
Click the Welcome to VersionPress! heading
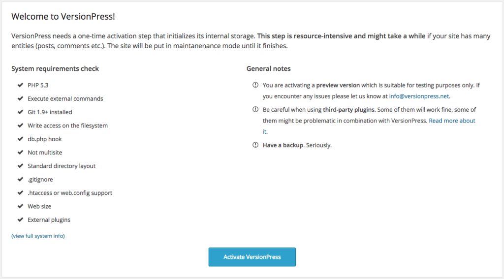click(63, 16)
